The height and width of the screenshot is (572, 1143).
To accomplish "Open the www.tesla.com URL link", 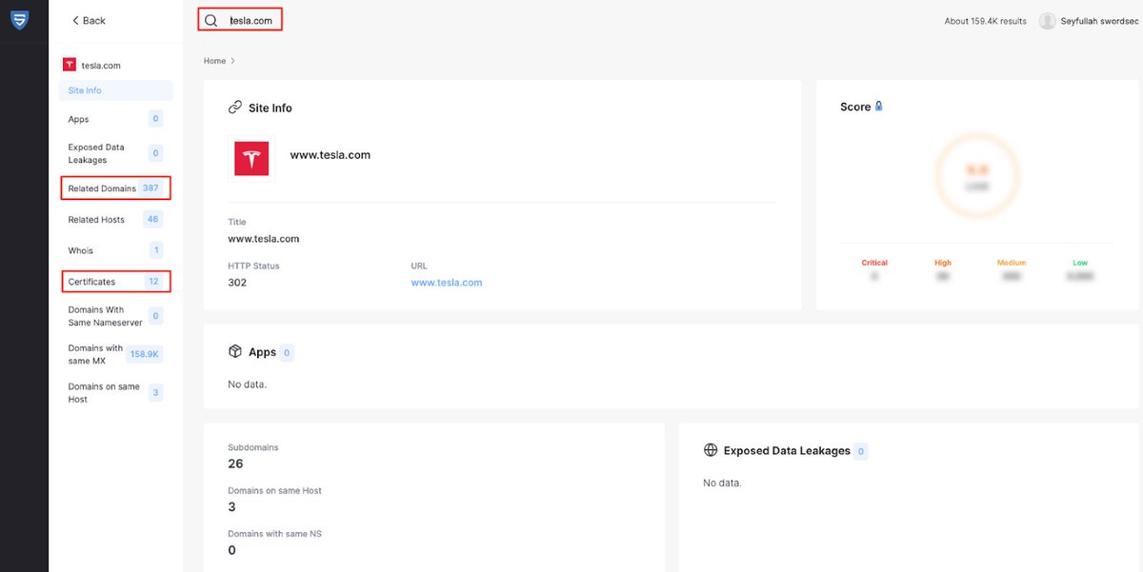I will pos(447,283).
